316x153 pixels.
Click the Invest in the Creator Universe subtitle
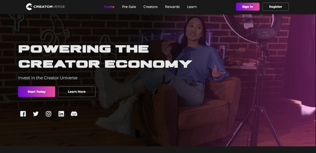pyautogui.click(x=48, y=78)
